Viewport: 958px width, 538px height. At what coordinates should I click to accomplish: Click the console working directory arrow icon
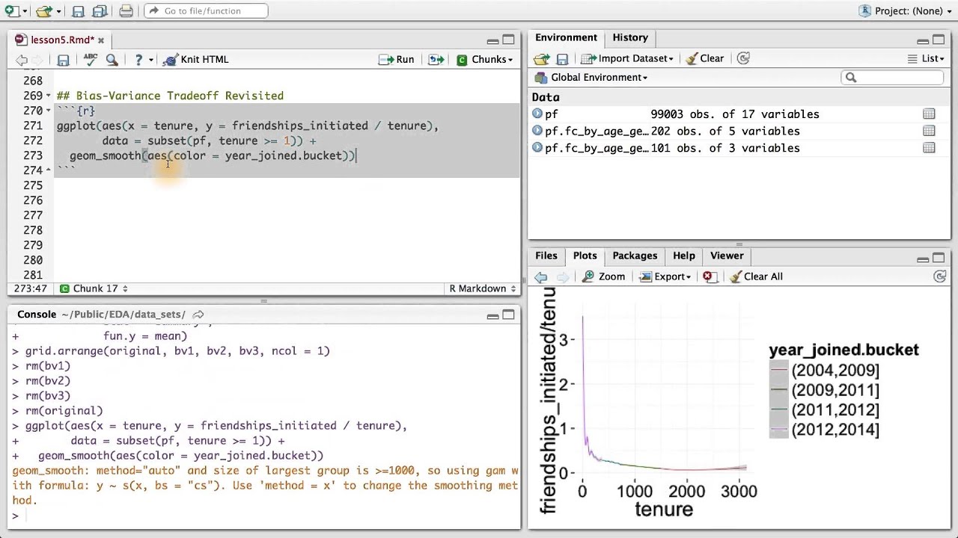(198, 315)
